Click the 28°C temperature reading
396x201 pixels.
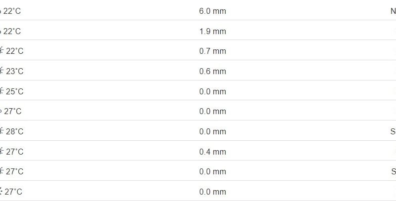15,131
